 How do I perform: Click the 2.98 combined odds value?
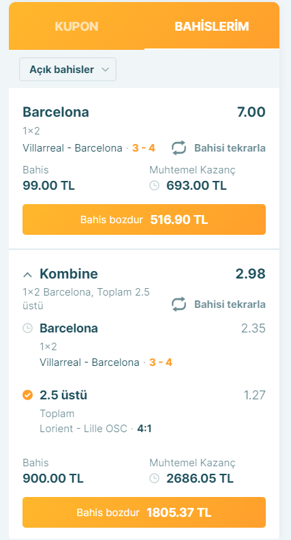(250, 274)
